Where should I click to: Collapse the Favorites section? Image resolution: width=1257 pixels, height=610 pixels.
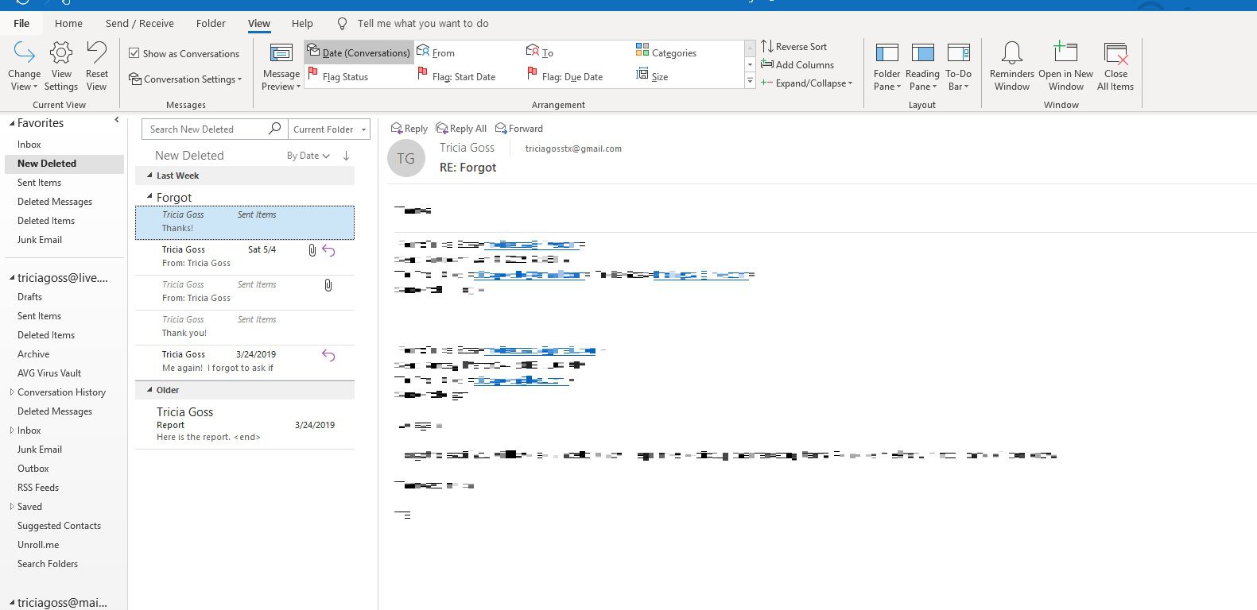[x=12, y=123]
